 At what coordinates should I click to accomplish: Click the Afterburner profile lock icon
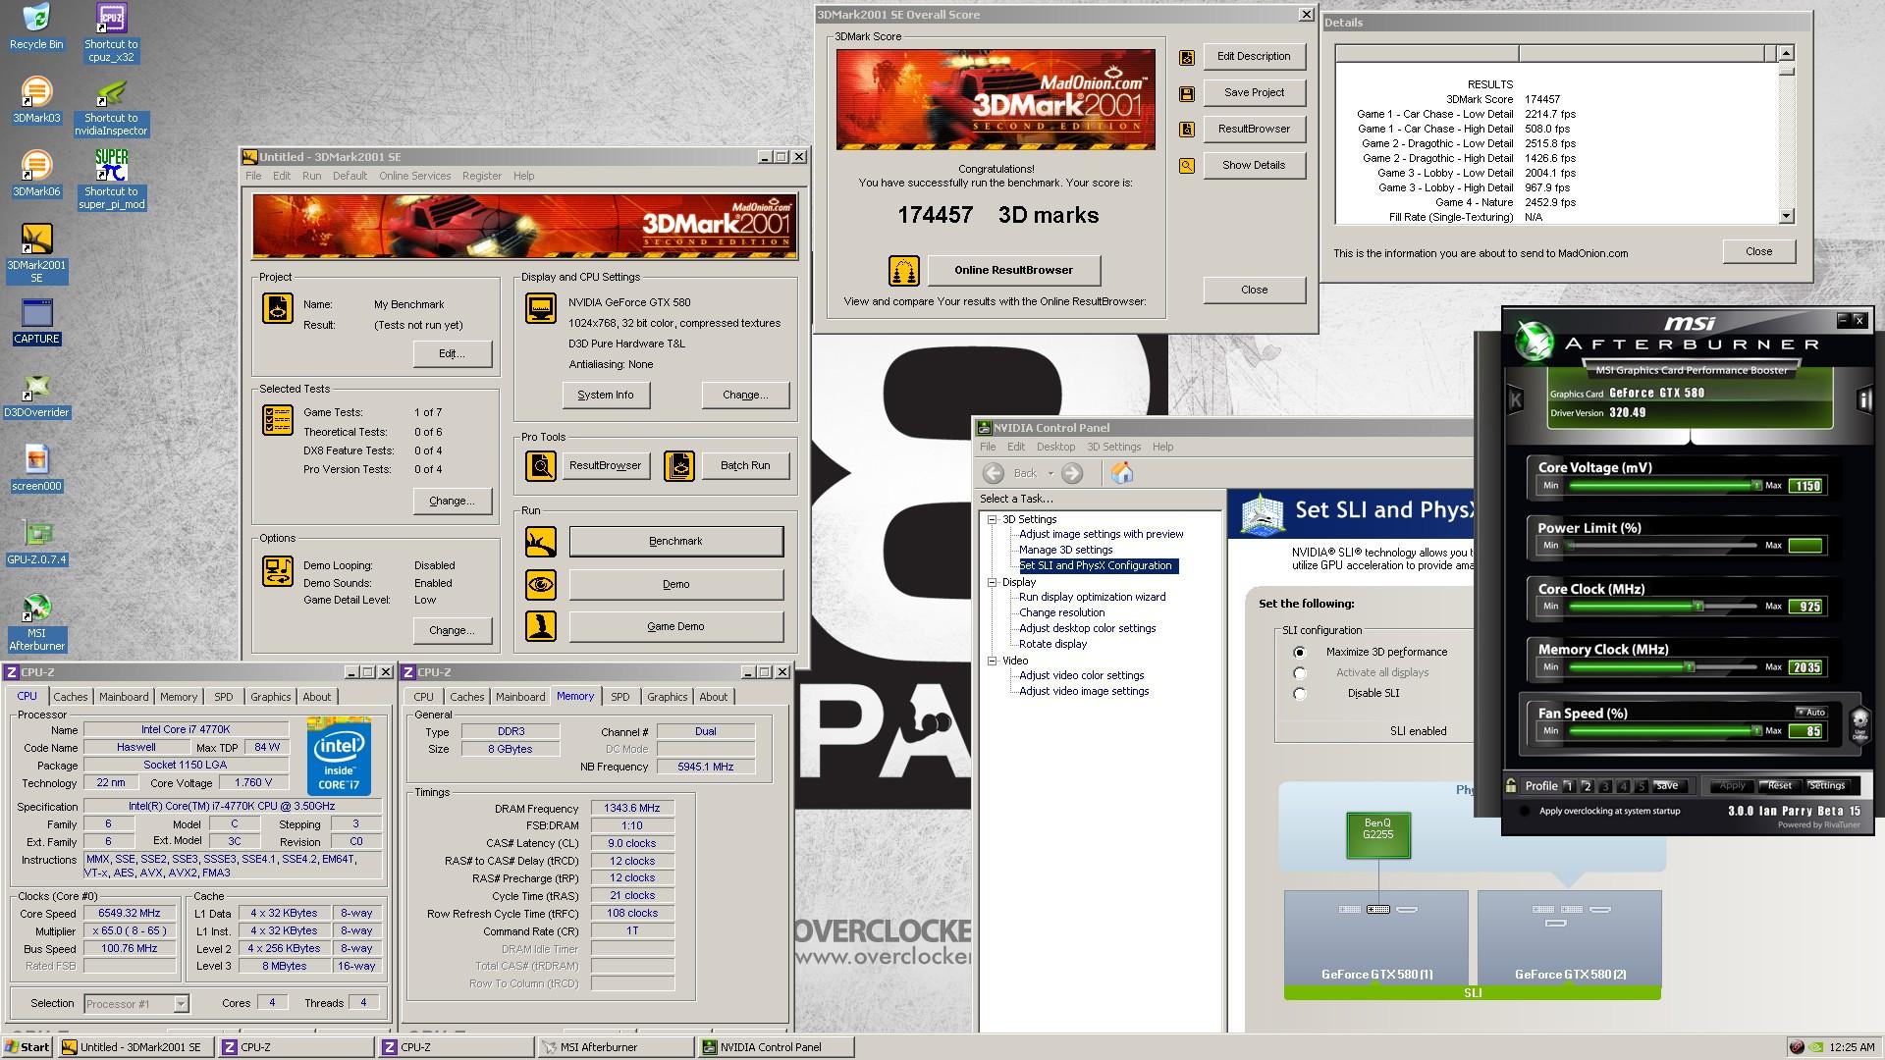coord(1511,785)
